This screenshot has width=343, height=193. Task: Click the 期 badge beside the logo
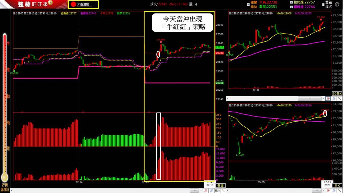50,3
